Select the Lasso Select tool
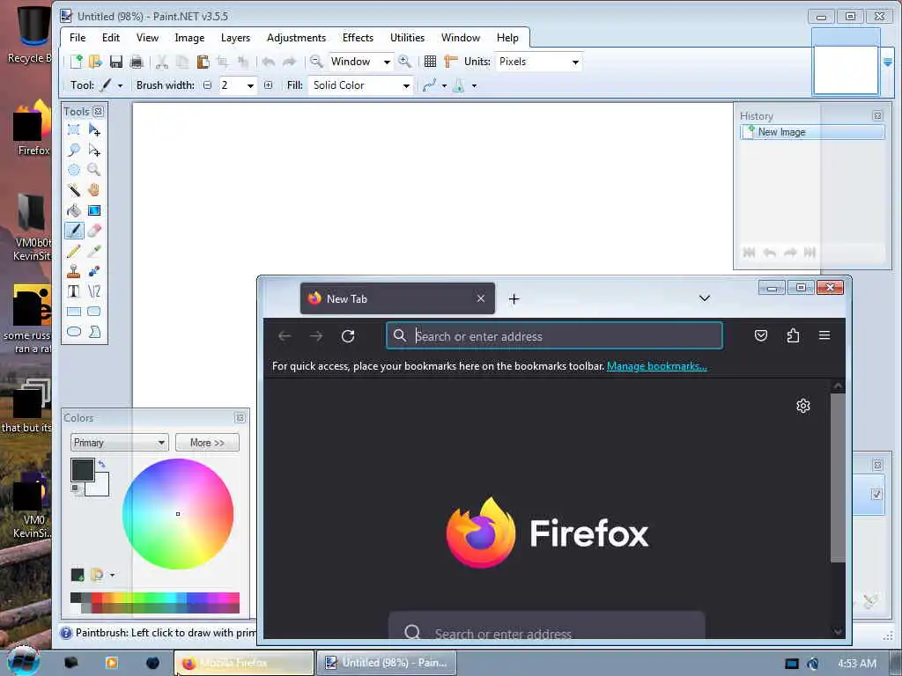902x676 pixels. tap(74, 150)
